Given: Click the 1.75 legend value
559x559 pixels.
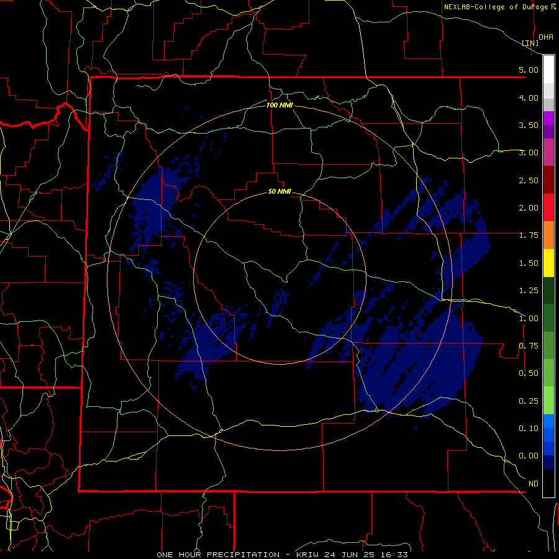Looking at the screenshot, I should point(529,235).
